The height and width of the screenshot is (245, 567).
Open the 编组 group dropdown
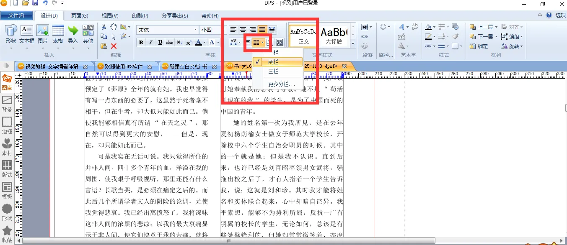tap(512, 36)
